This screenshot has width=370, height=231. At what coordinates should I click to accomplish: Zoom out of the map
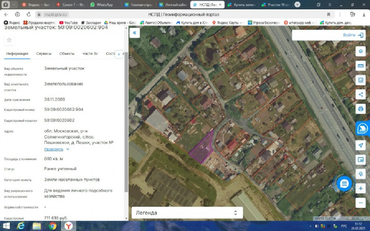tap(360, 203)
